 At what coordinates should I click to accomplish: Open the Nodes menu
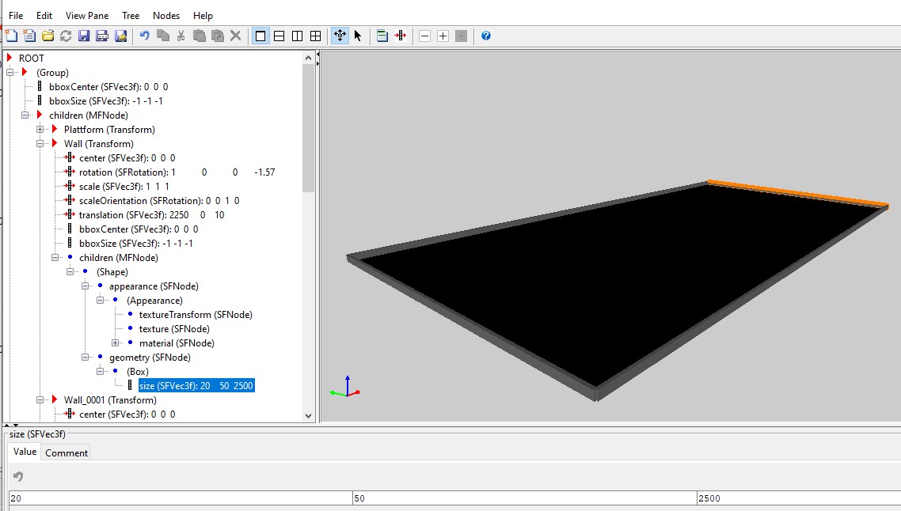tap(165, 15)
